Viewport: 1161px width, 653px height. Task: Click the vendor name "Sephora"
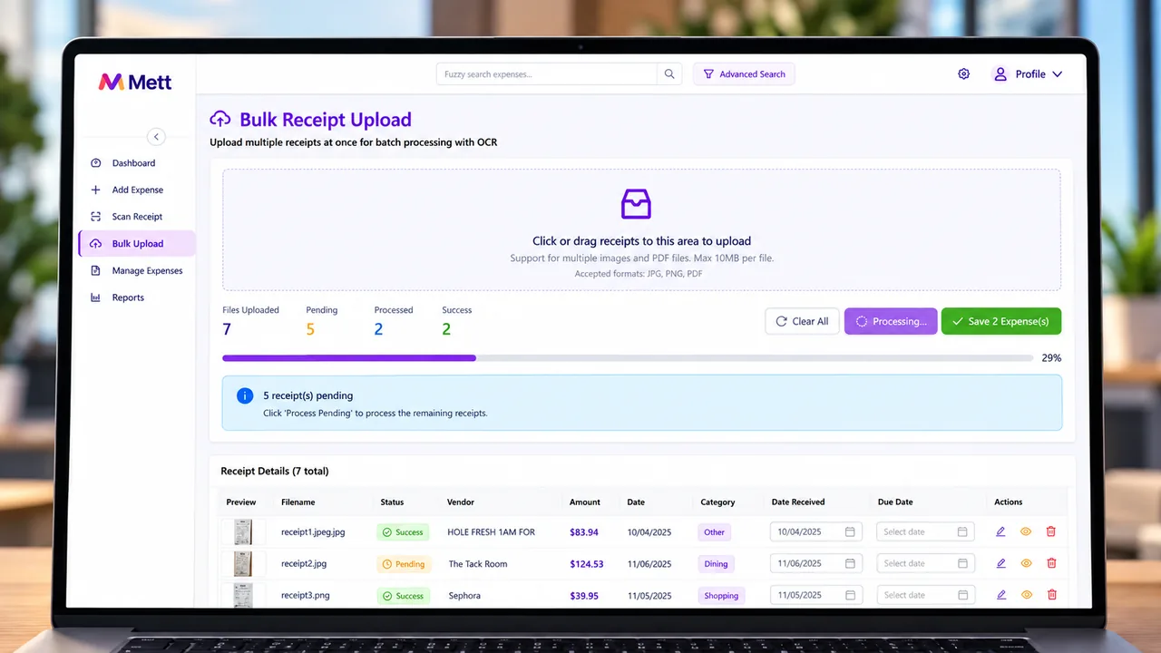464,596
